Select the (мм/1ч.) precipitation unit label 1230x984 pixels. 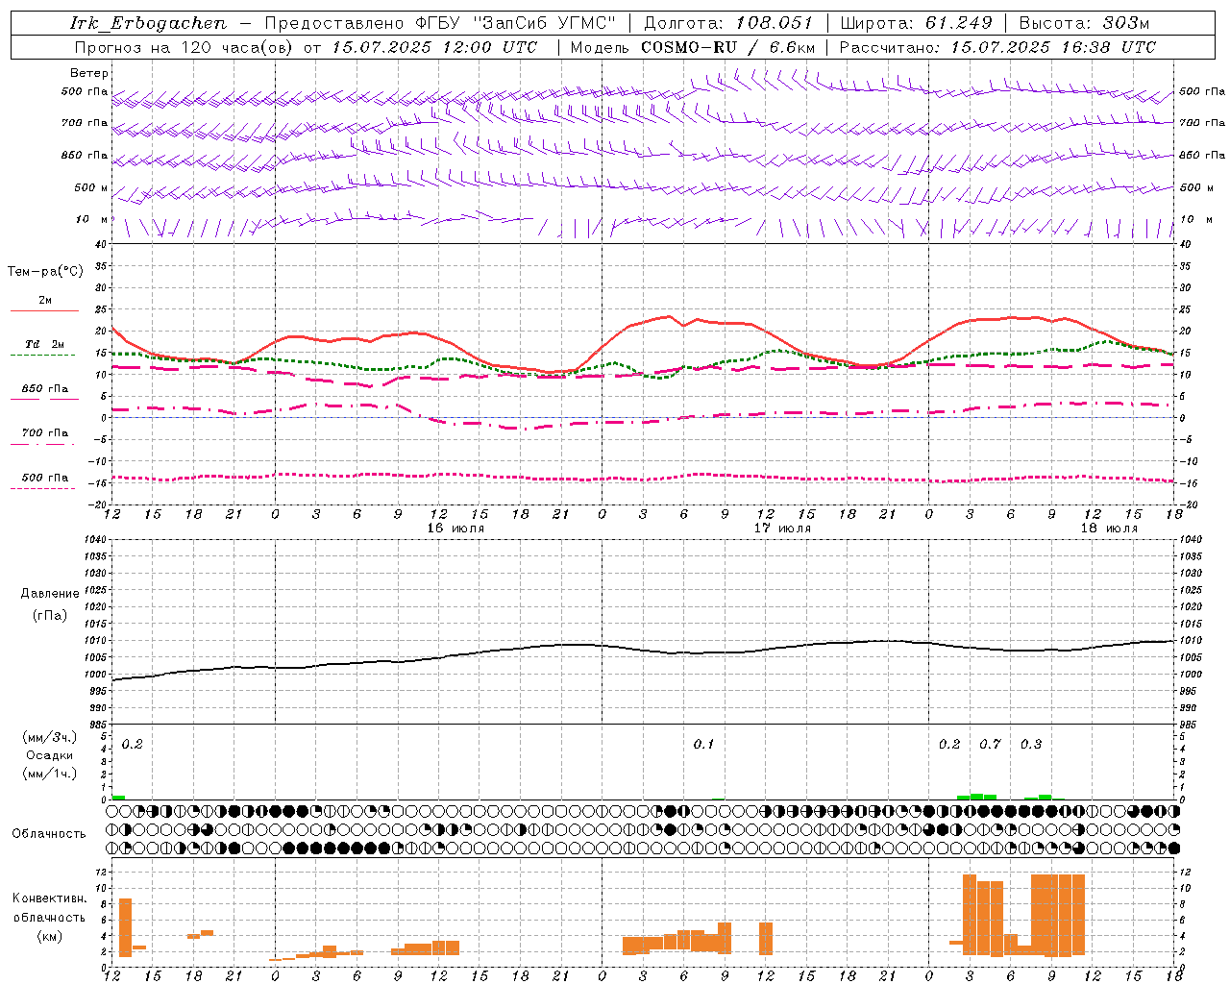49,774
